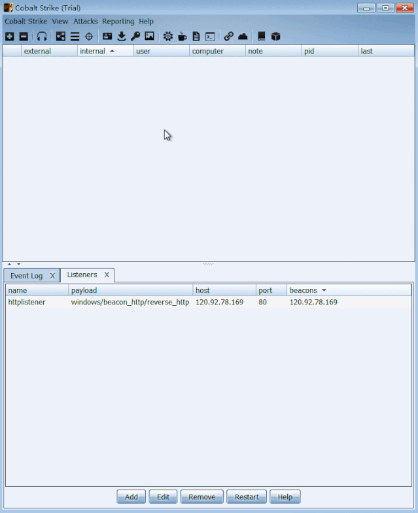Click the terminal icon for scripted web delivery
The height and width of the screenshot is (513, 418).
click(210, 37)
